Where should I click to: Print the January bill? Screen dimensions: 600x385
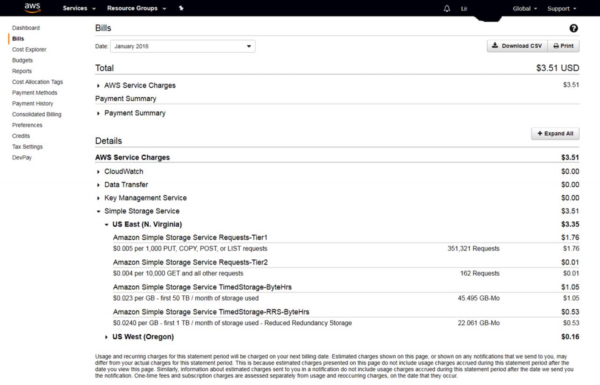point(563,46)
